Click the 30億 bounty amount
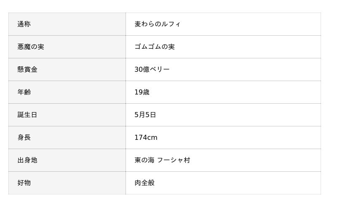The width and height of the screenshot is (337, 207). (142, 70)
